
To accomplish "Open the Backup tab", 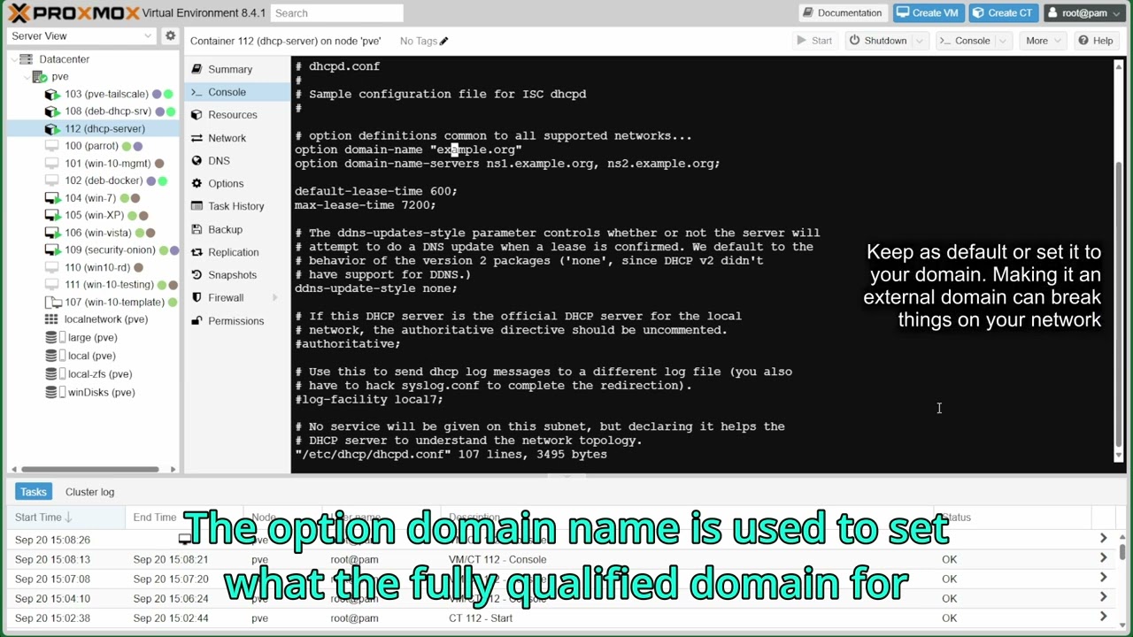I will click(x=225, y=229).
